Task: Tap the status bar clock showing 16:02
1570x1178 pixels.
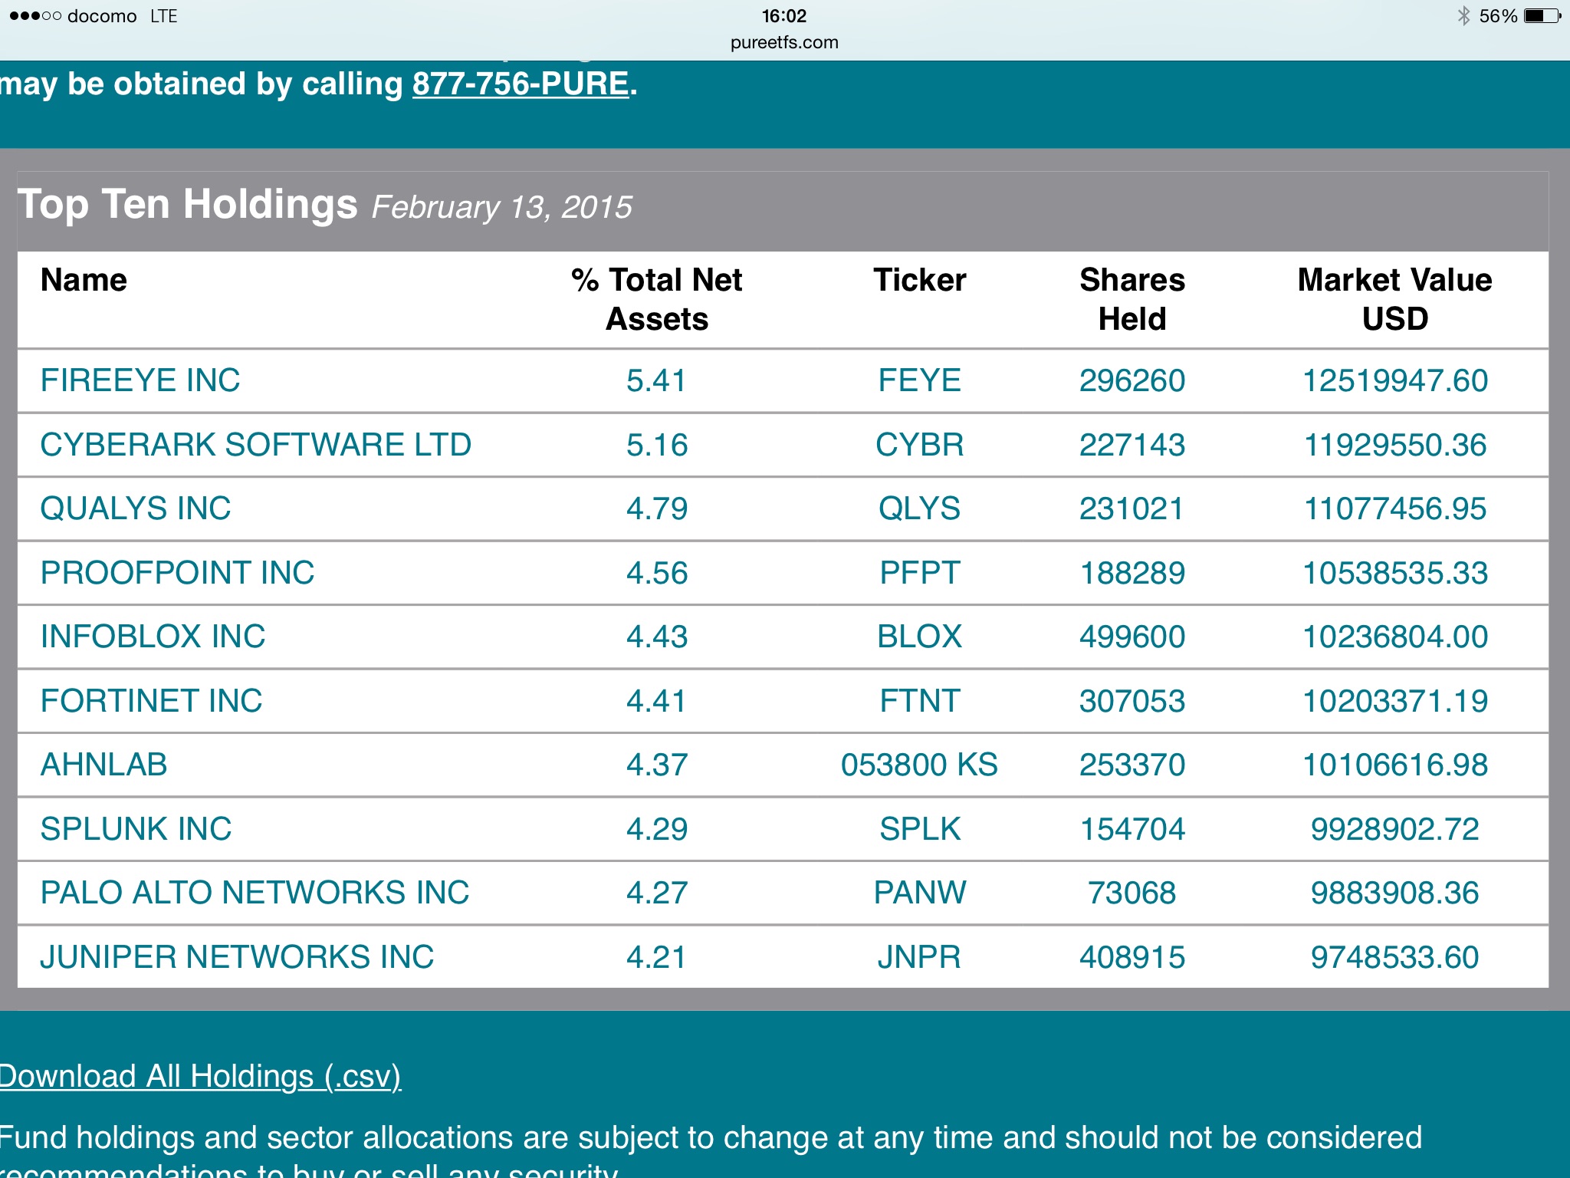Action: (x=784, y=16)
